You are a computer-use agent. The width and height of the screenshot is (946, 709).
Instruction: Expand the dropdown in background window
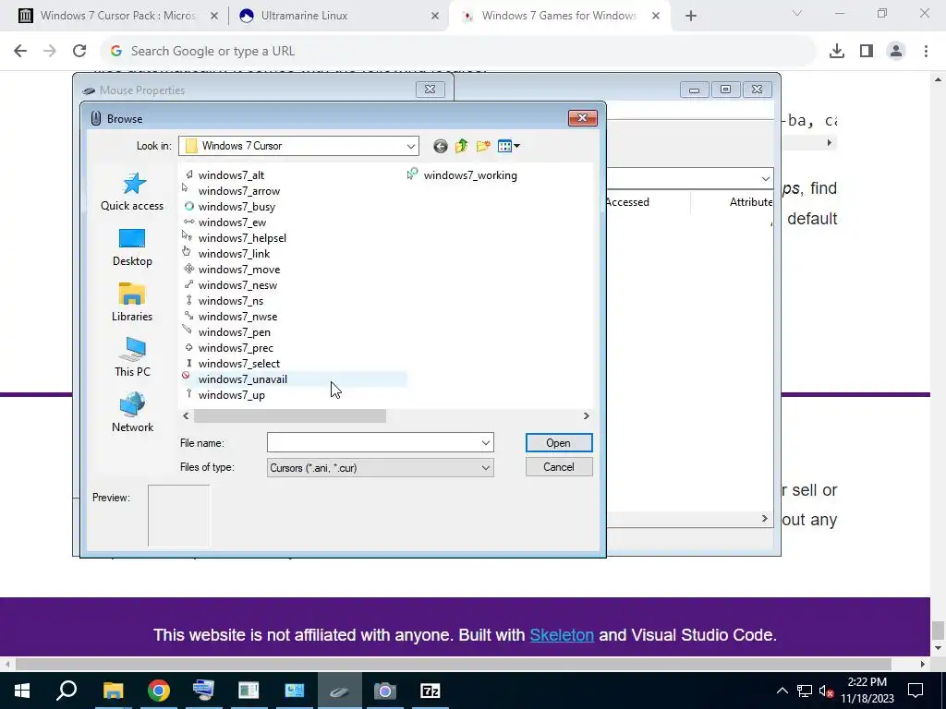coord(765,178)
